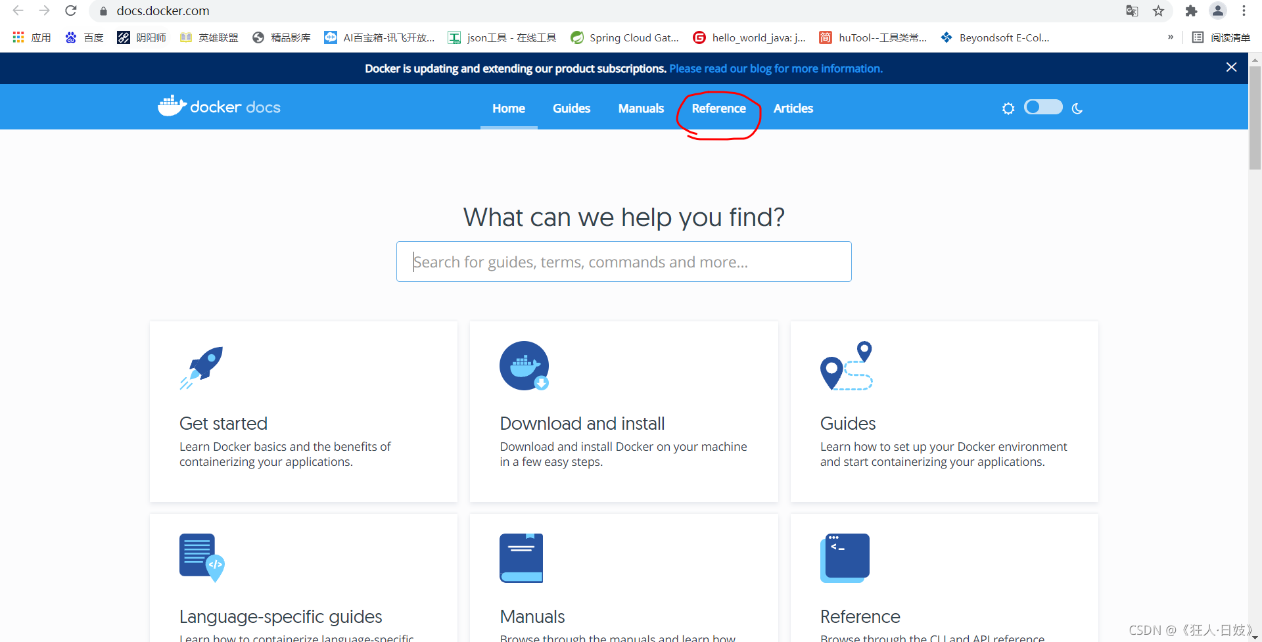1262x642 pixels.
Task: Follow the blog announcement link
Action: (x=776, y=68)
